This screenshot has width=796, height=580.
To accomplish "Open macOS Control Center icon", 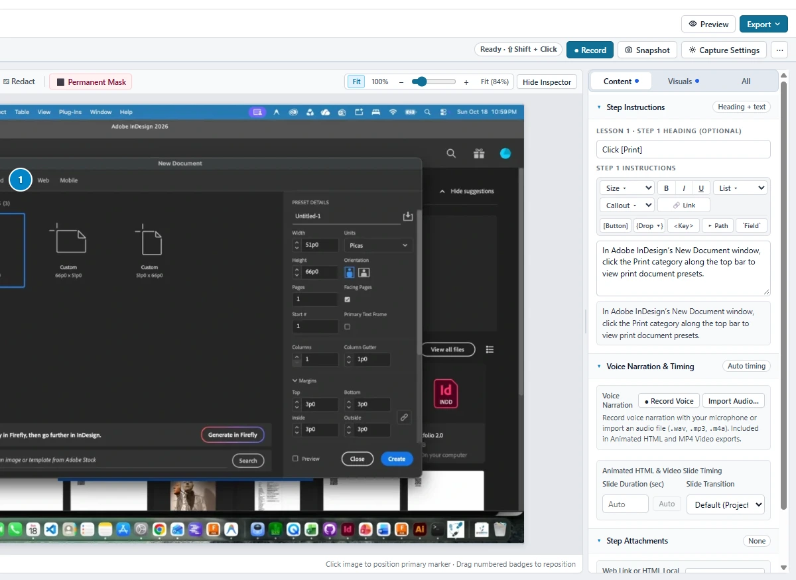I will click(x=443, y=112).
